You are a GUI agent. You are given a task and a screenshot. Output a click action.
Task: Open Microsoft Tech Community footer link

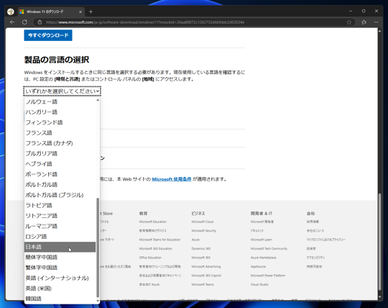tap(269, 248)
